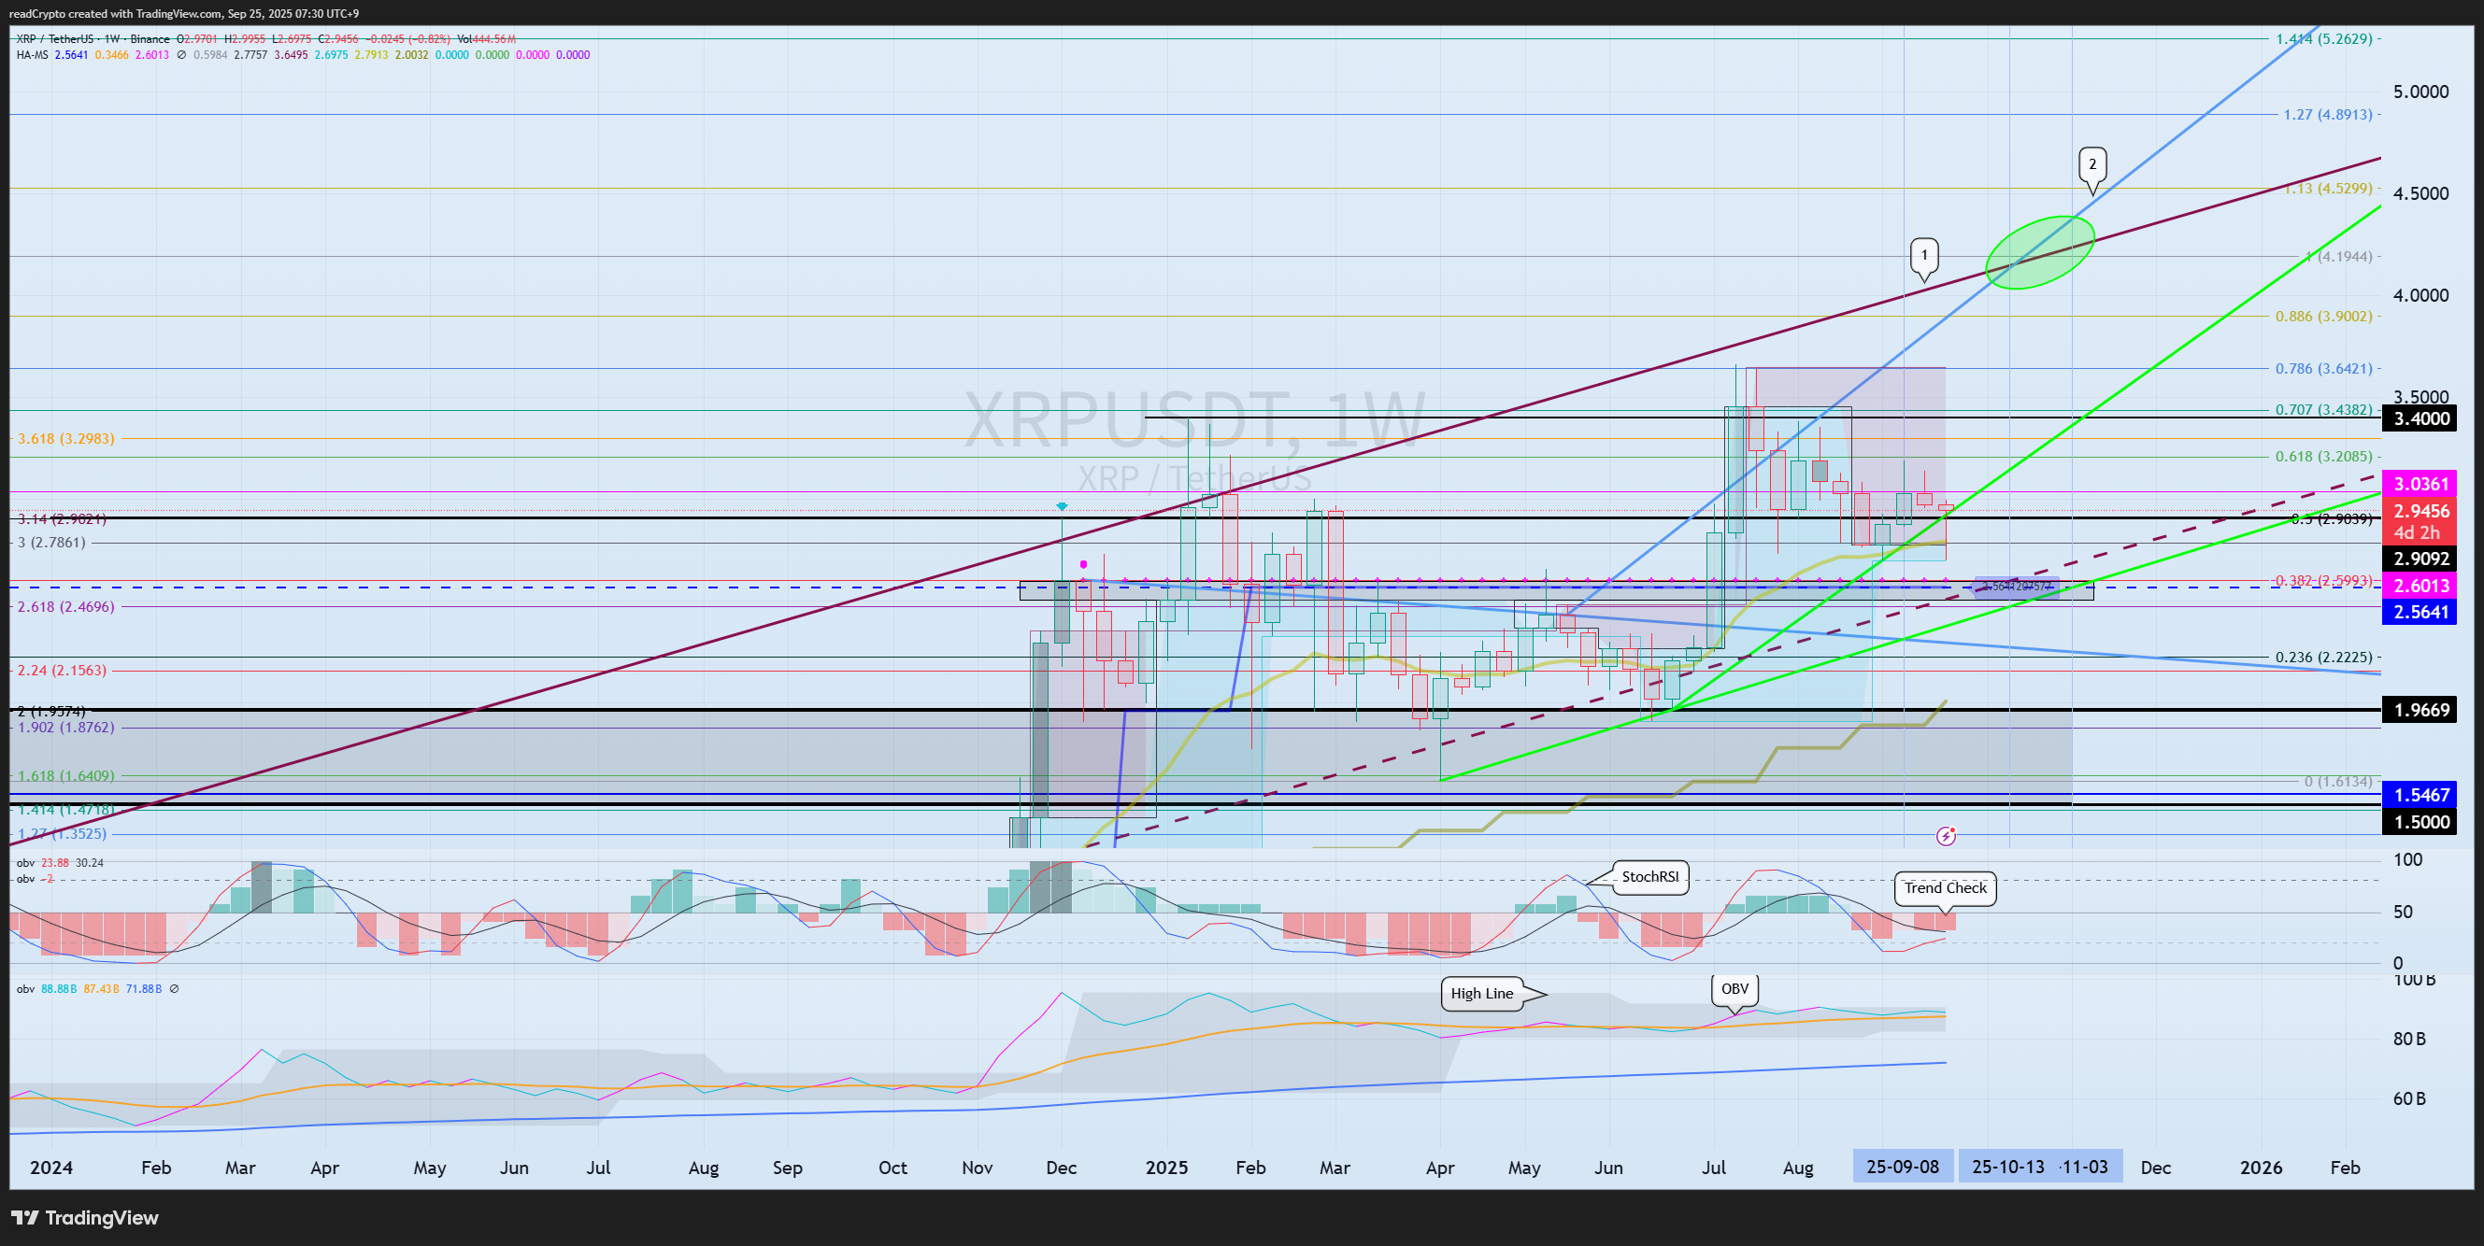Click the blue 1.5467 price label
The height and width of the screenshot is (1246, 2484).
[x=2421, y=795]
